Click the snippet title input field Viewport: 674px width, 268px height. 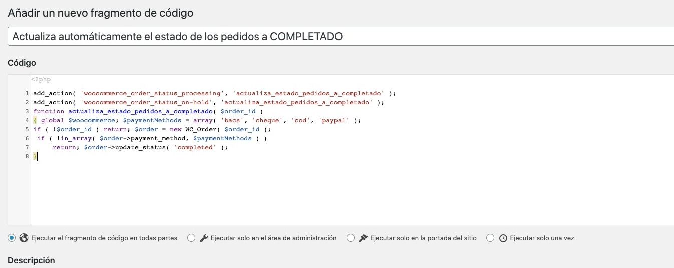tap(341, 37)
